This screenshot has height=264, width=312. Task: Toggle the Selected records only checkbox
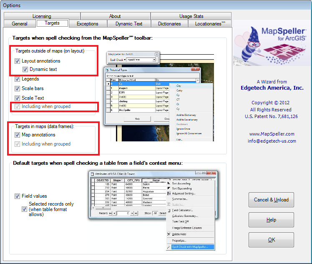(x=24, y=209)
